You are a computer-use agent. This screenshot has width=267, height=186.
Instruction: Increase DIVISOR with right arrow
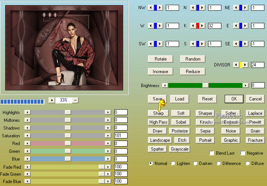tap(245, 65)
